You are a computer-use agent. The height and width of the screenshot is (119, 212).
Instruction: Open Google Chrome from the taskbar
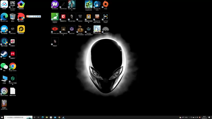point(59,117)
